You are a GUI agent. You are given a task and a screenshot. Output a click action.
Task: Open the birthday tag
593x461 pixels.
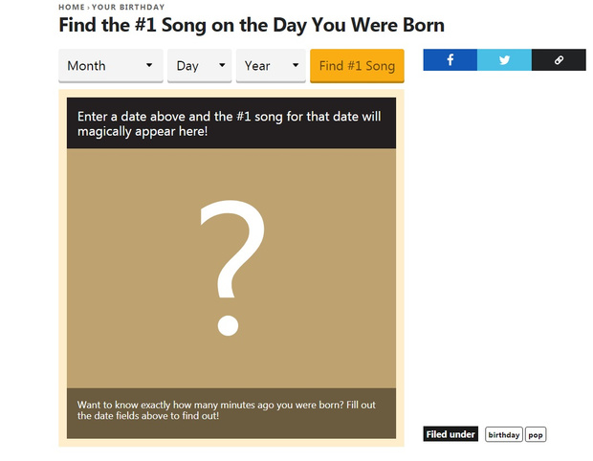(x=504, y=434)
